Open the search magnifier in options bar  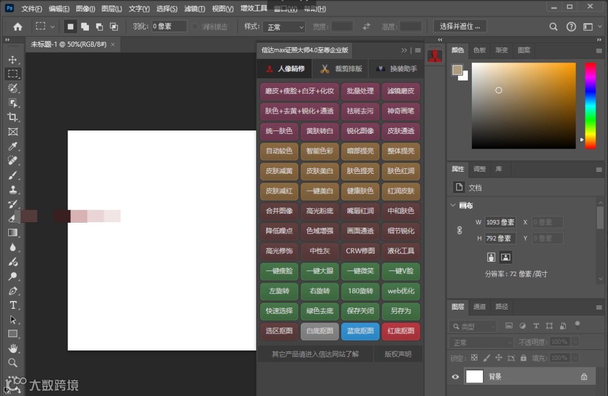(x=553, y=27)
